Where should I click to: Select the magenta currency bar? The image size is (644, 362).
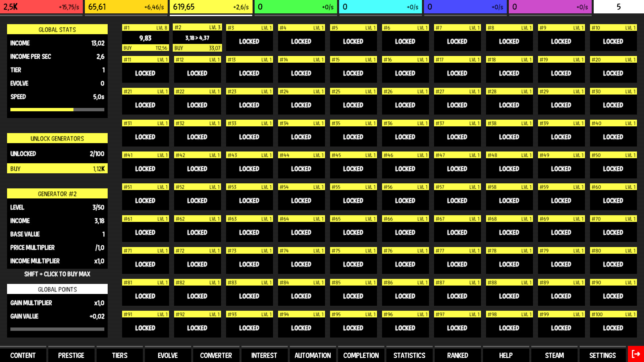(x=550, y=7)
